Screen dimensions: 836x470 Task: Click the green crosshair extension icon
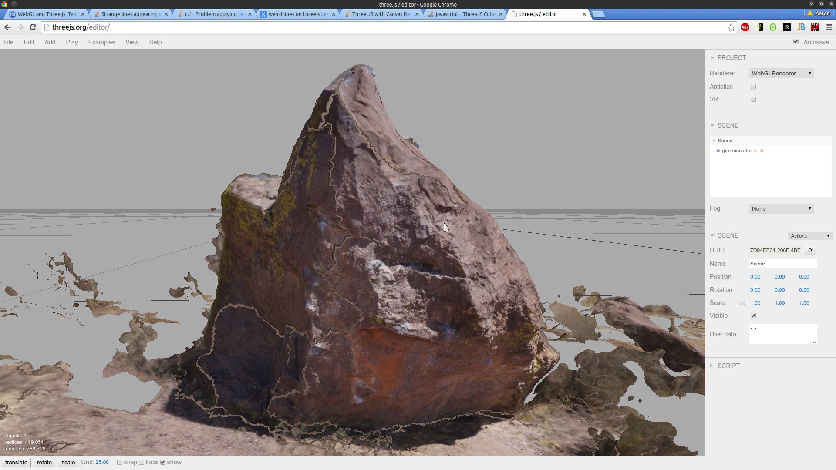coord(773,27)
